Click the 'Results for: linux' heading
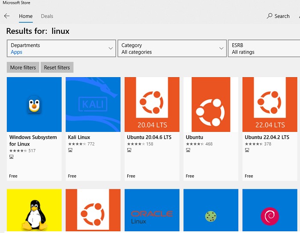Viewport: 300px width, 233px height. [38, 31]
